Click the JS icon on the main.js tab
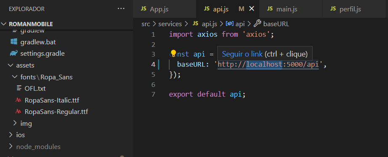Image resolution: width=388 pixels, height=157 pixels. click(270, 9)
